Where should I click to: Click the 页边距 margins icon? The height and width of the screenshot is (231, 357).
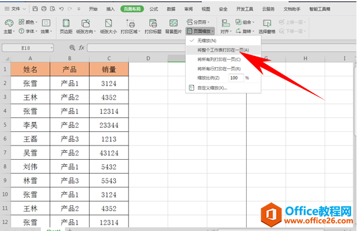pyautogui.click(x=66, y=27)
